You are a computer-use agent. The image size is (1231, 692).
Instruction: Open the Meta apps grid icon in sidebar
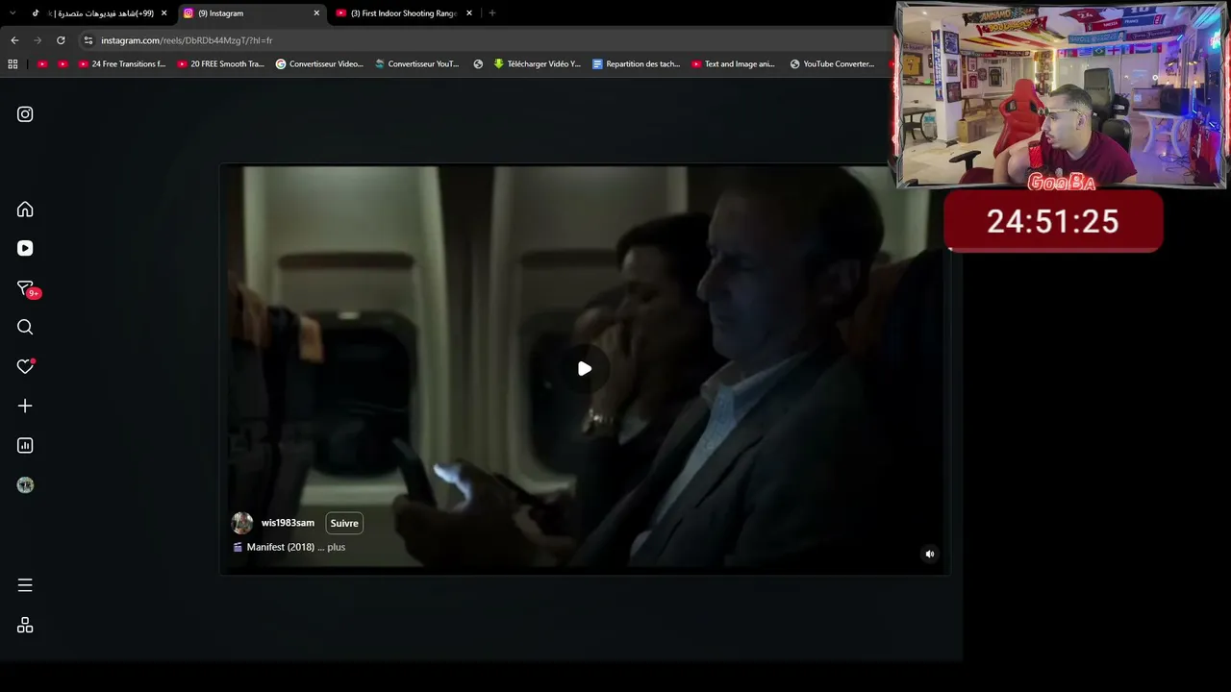(x=25, y=626)
